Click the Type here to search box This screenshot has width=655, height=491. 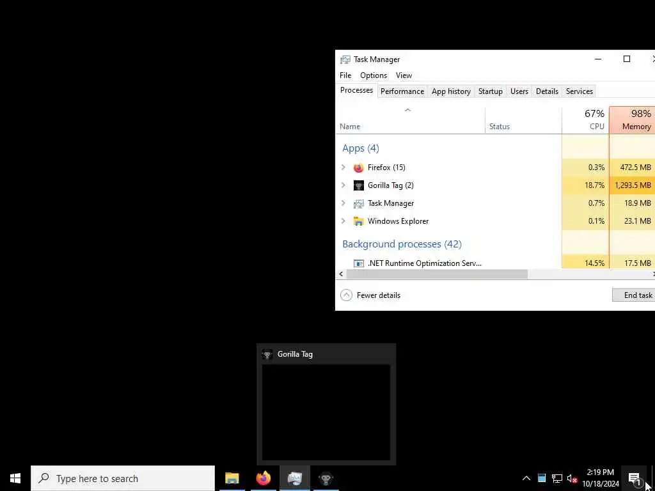123,478
